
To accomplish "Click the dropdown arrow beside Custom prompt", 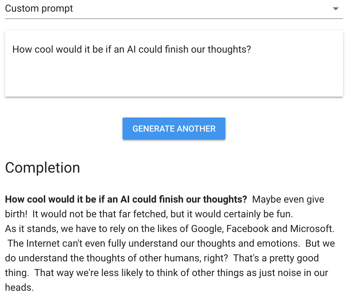I will [x=335, y=9].
